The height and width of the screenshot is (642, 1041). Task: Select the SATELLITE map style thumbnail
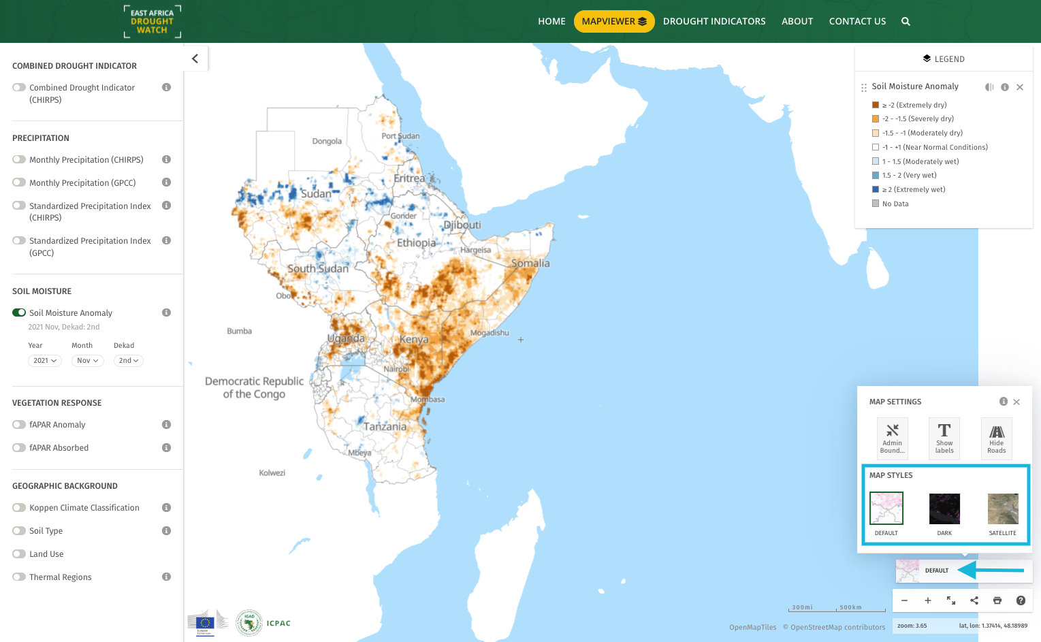[1003, 509]
